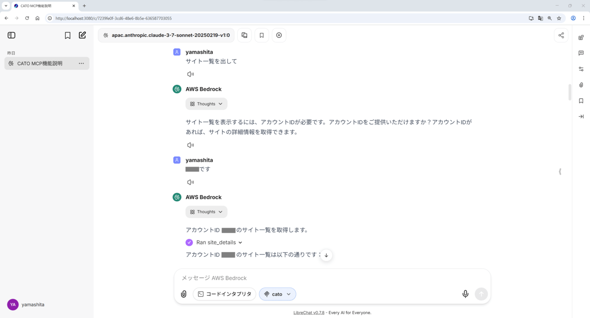
Task: Copy model preset icon next to model name
Action: [x=244, y=35]
